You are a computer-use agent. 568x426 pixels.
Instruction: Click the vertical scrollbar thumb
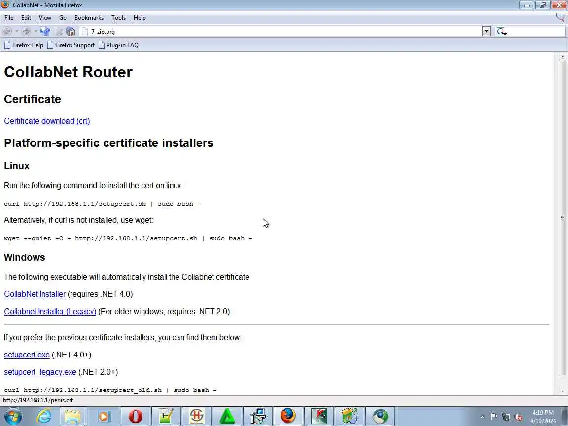pos(562,217)
